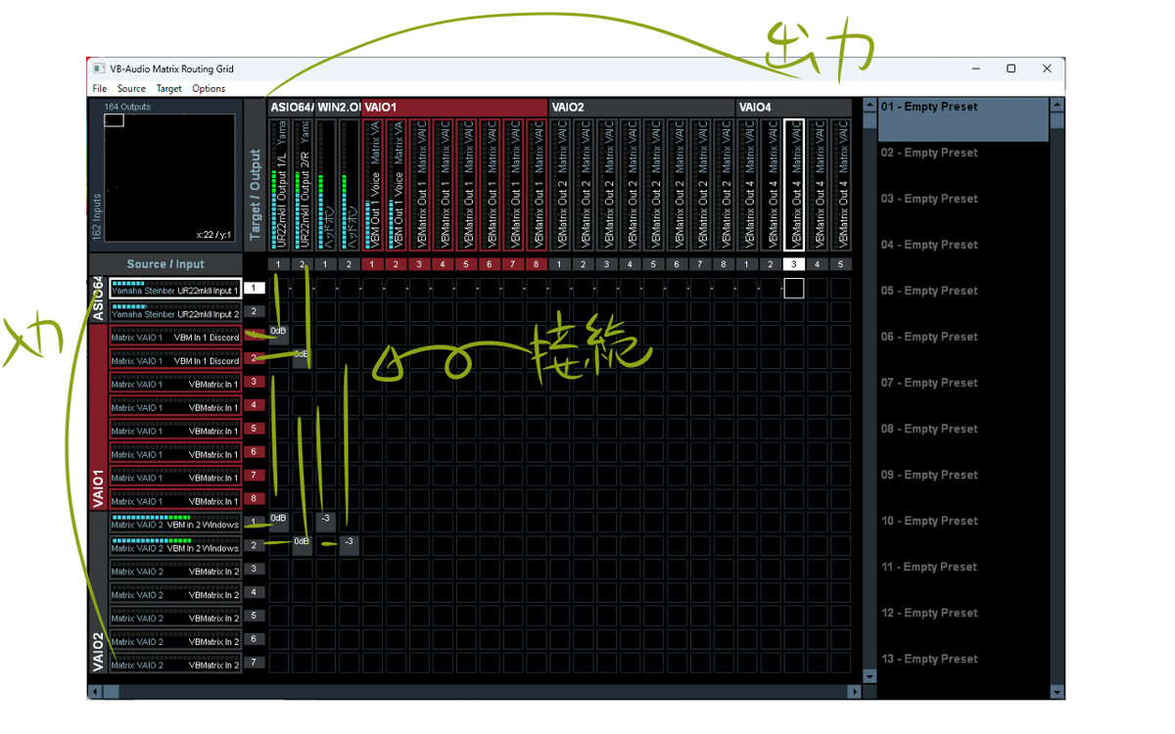The width and height of the screenshot is (1175, 734).
Task: Open the Source menu
Action: (131, 88)
